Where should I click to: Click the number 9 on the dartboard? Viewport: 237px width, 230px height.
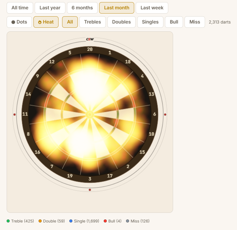(x=37, y=76)
